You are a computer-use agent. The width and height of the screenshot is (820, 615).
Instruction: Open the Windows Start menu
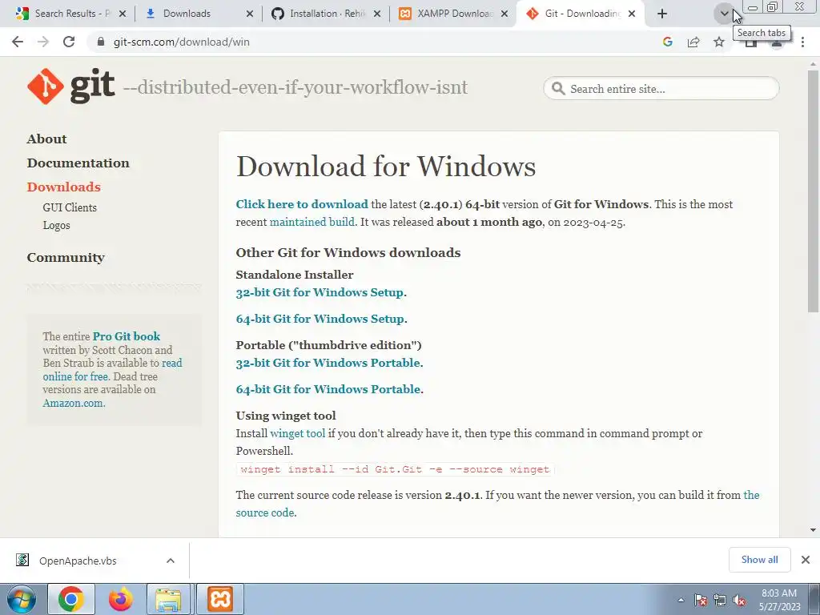coord(22,599)
